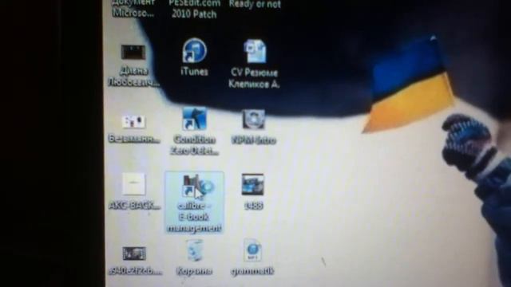Click the Документ Microso... label
This screenshot has height=287, width=511.
point(133,9)
